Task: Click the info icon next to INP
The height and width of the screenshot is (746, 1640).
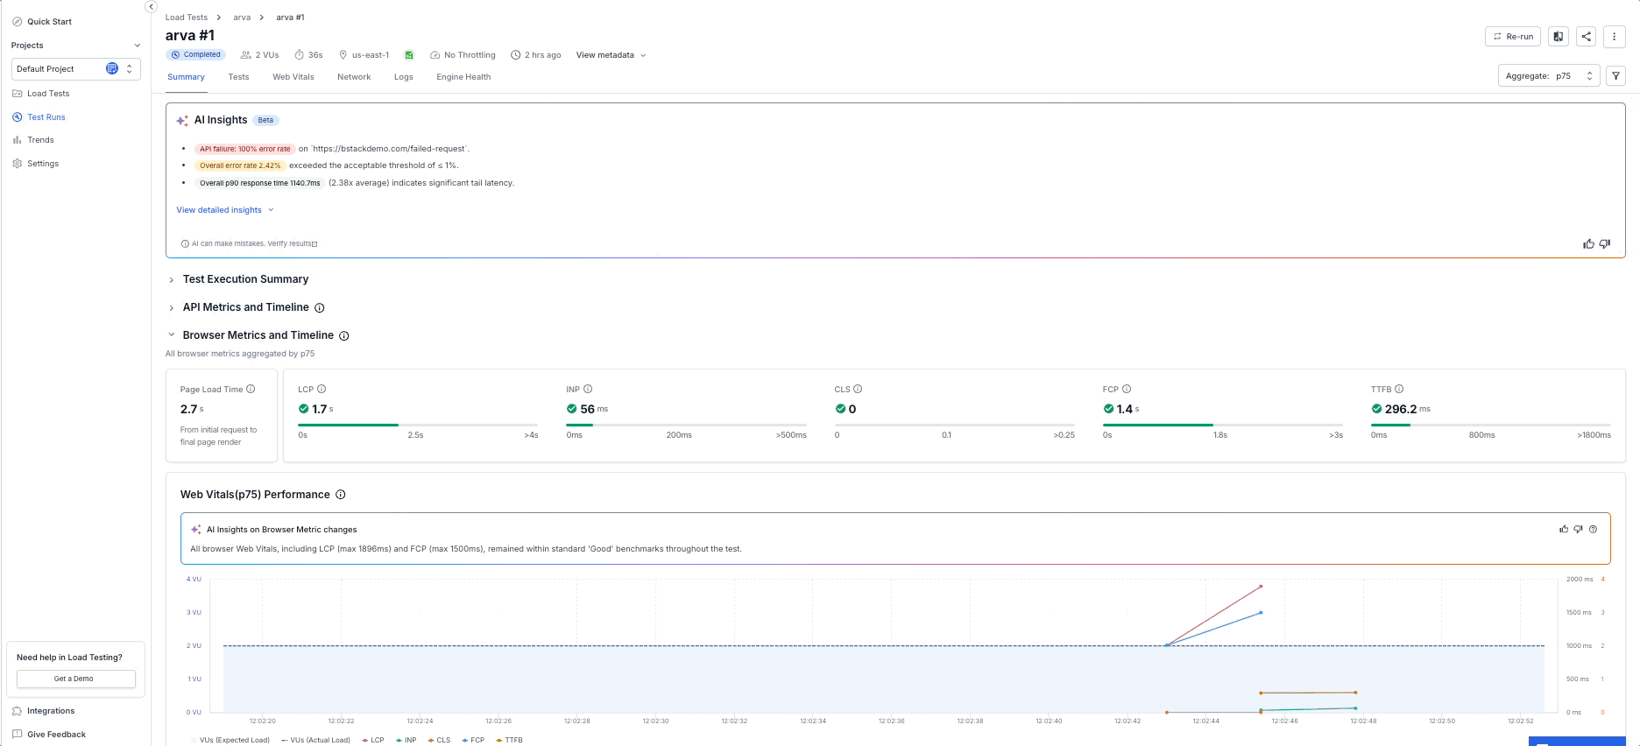Action: pyautogui.click(x=588, y=389)
